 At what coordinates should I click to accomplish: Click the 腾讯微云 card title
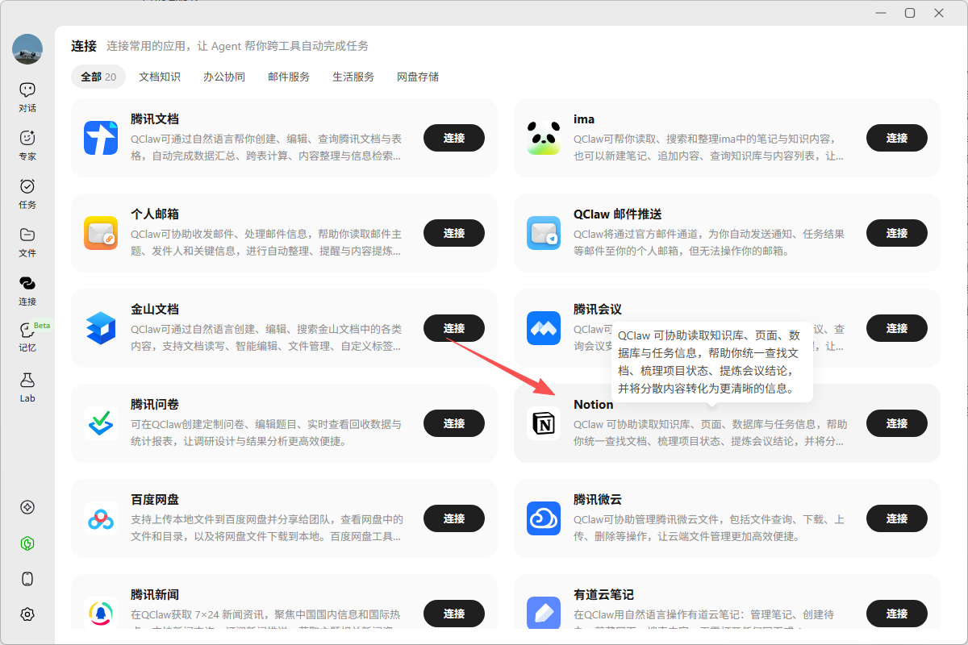[x=598, y=499]
